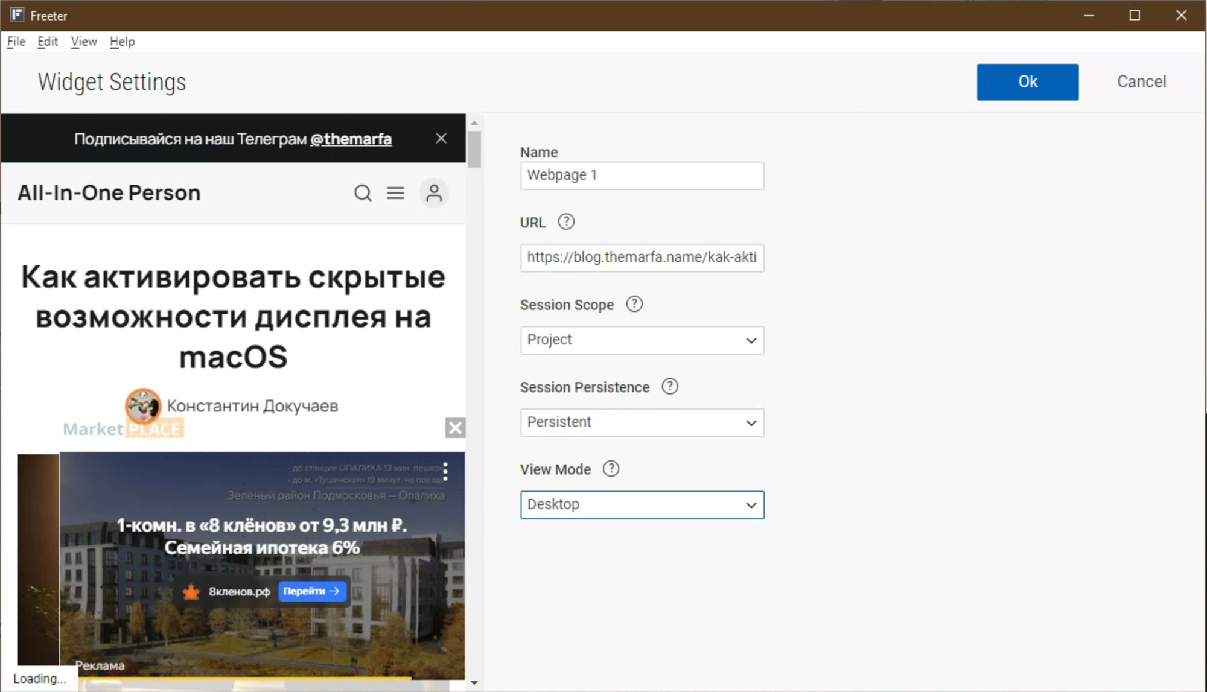
Task: Expand the Session Scope dropdown
Action: 642,340
